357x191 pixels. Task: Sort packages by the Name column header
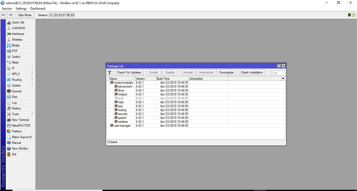[x=122, y=78]
